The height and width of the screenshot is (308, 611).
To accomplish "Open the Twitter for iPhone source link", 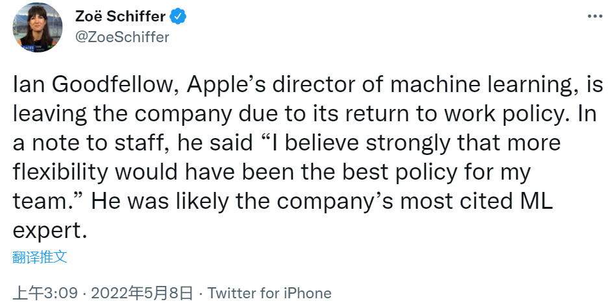I will pyautogui.click(x=269, y=293).
